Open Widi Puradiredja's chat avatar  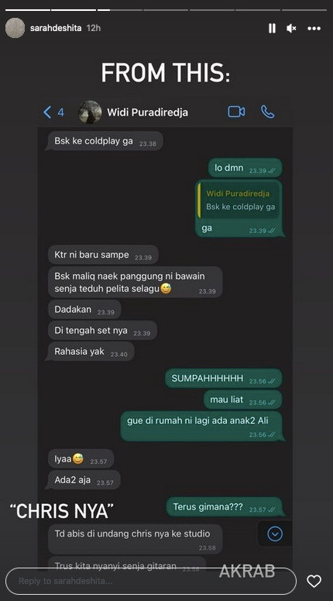(90, 112)
